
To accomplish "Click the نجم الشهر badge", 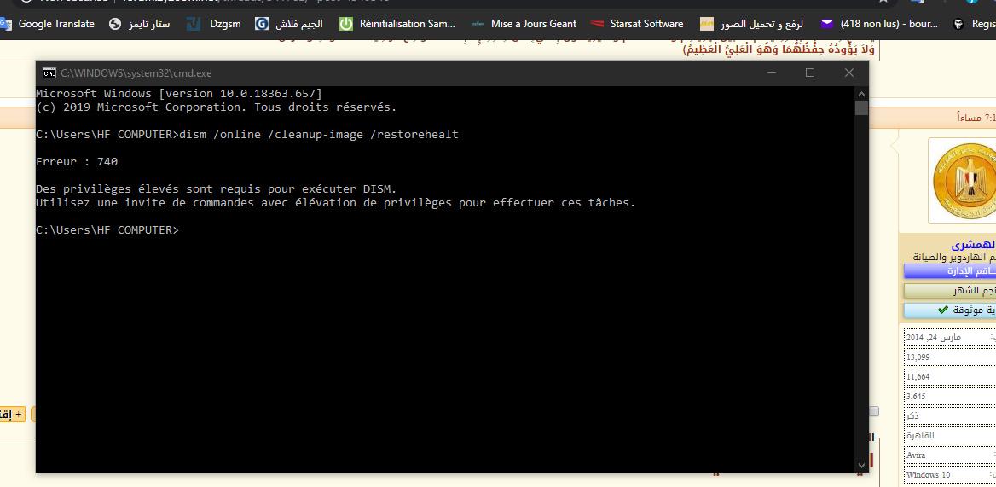I will [950, 291].
